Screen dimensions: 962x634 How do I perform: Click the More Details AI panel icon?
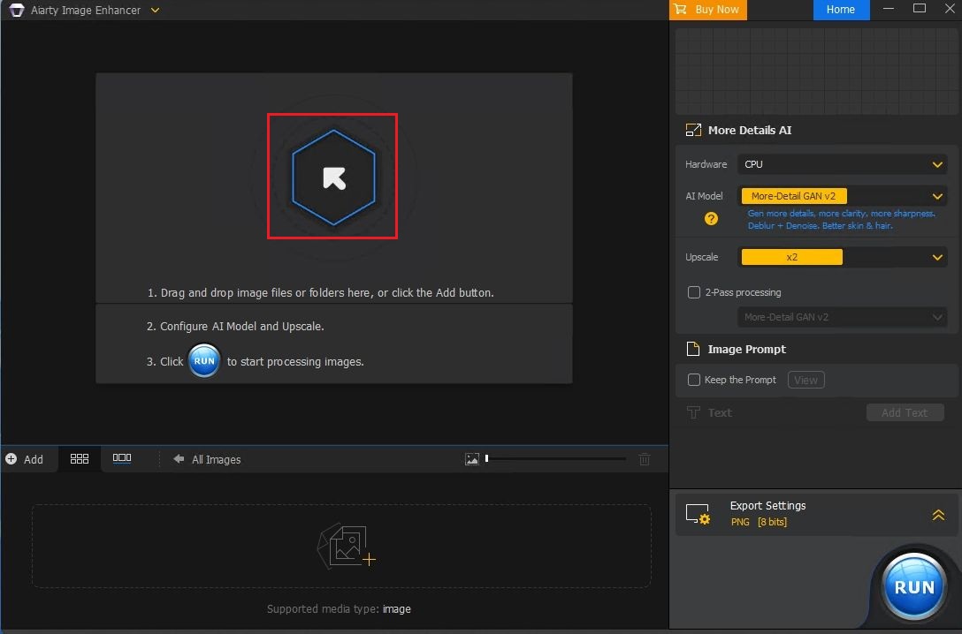692,130
